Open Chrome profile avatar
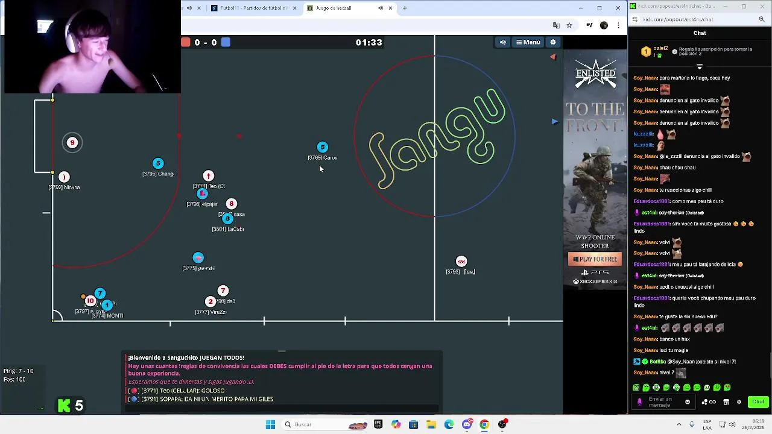The height and width of the screenshot is (434, 772). click(604, 25)
